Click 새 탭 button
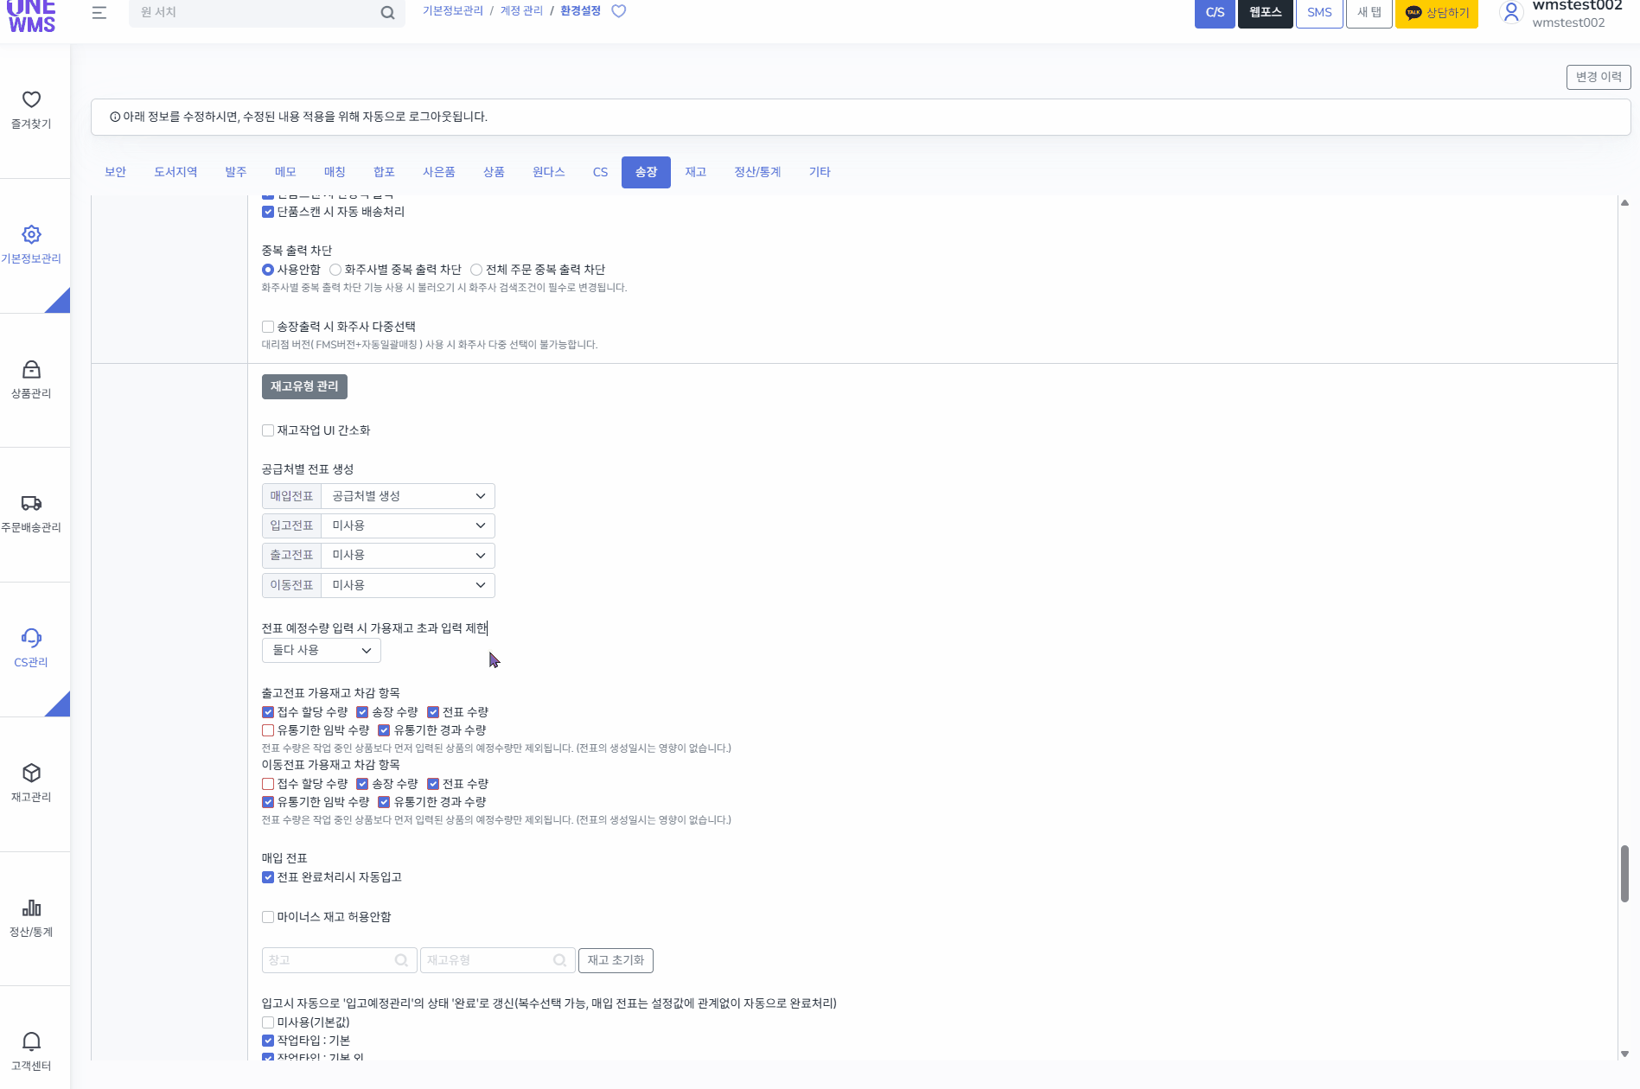The image size is (1640, 1089). (1369, 12)
